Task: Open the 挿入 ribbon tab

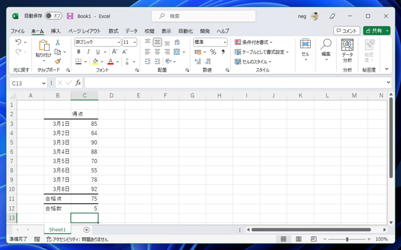Action: tap(55, 31)
